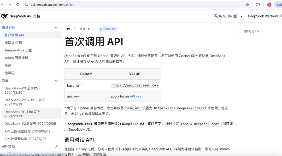
Task: Open the 中文（中国）language dropdown
Action: (x=228, y=16)
